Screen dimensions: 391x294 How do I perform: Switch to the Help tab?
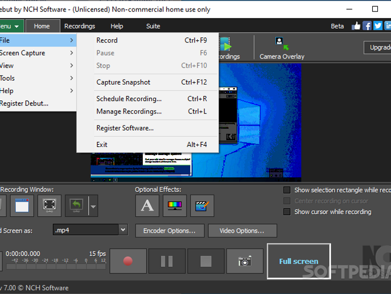point(117,26)
